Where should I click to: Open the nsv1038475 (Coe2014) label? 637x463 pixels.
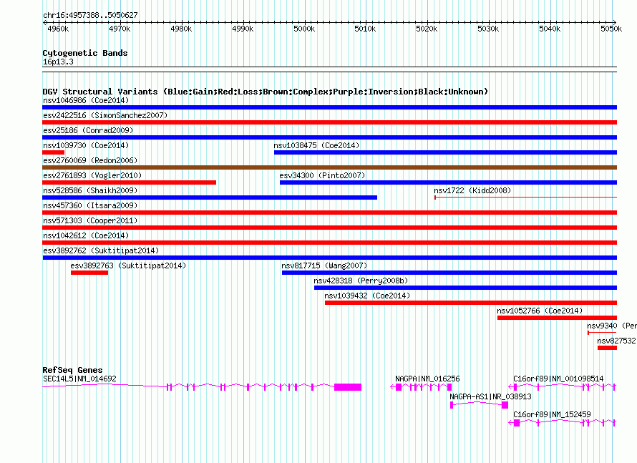pos(316,145)
